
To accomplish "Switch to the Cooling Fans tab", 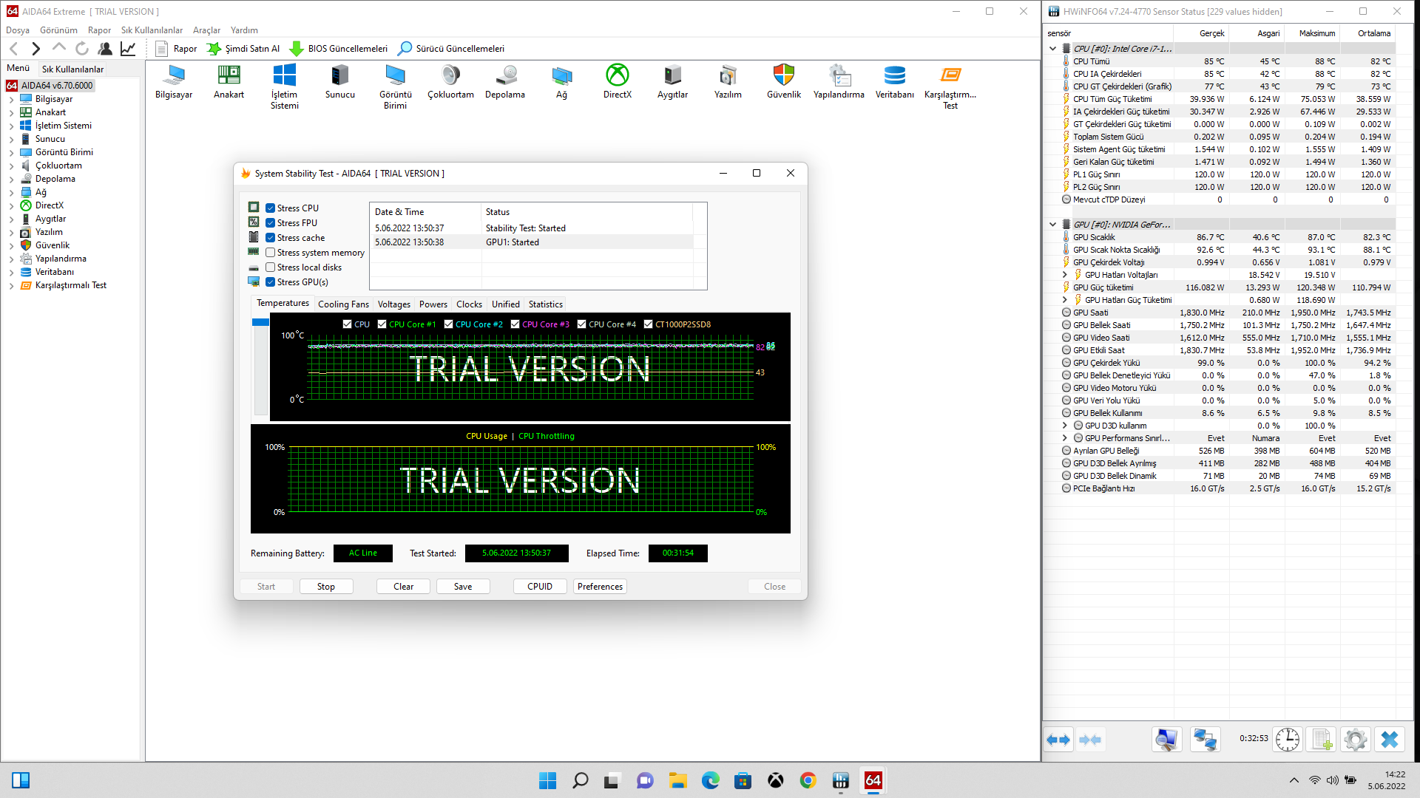I will click(x=343, y=304).
